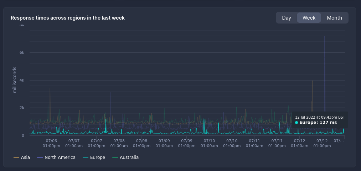Click the milliseconds axis title
The width and height of the screenshot is (361, 171).
click(15, 80)
